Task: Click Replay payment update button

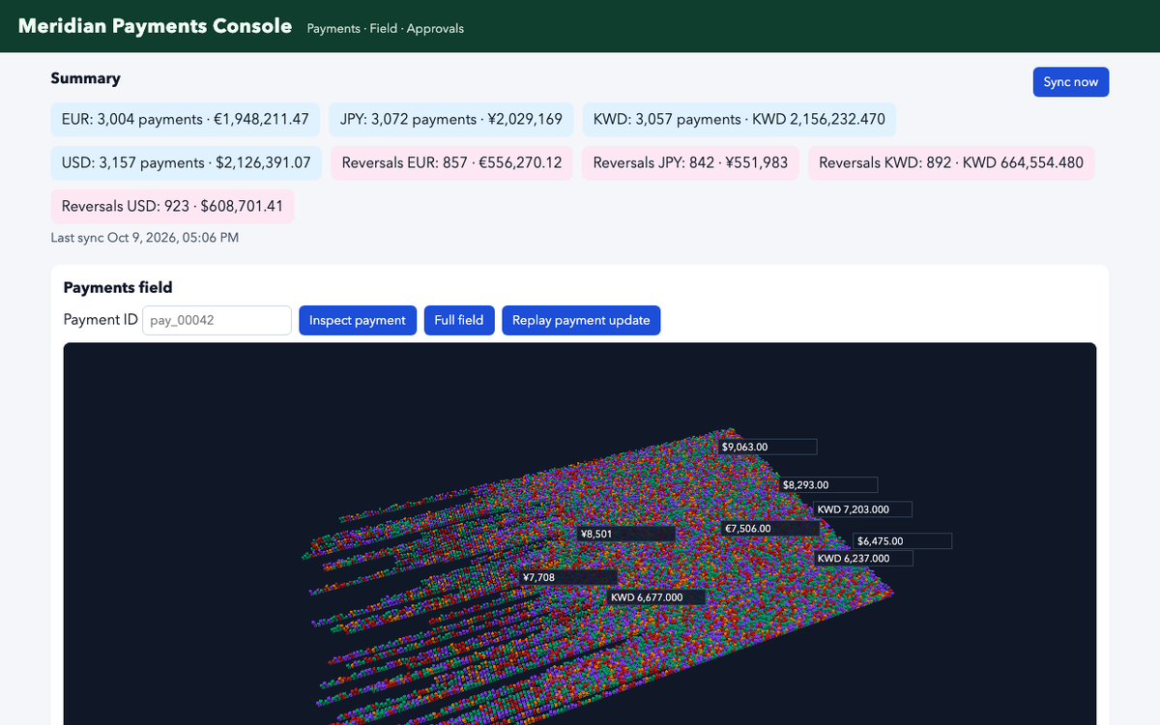Action: [x=581, y=320]
